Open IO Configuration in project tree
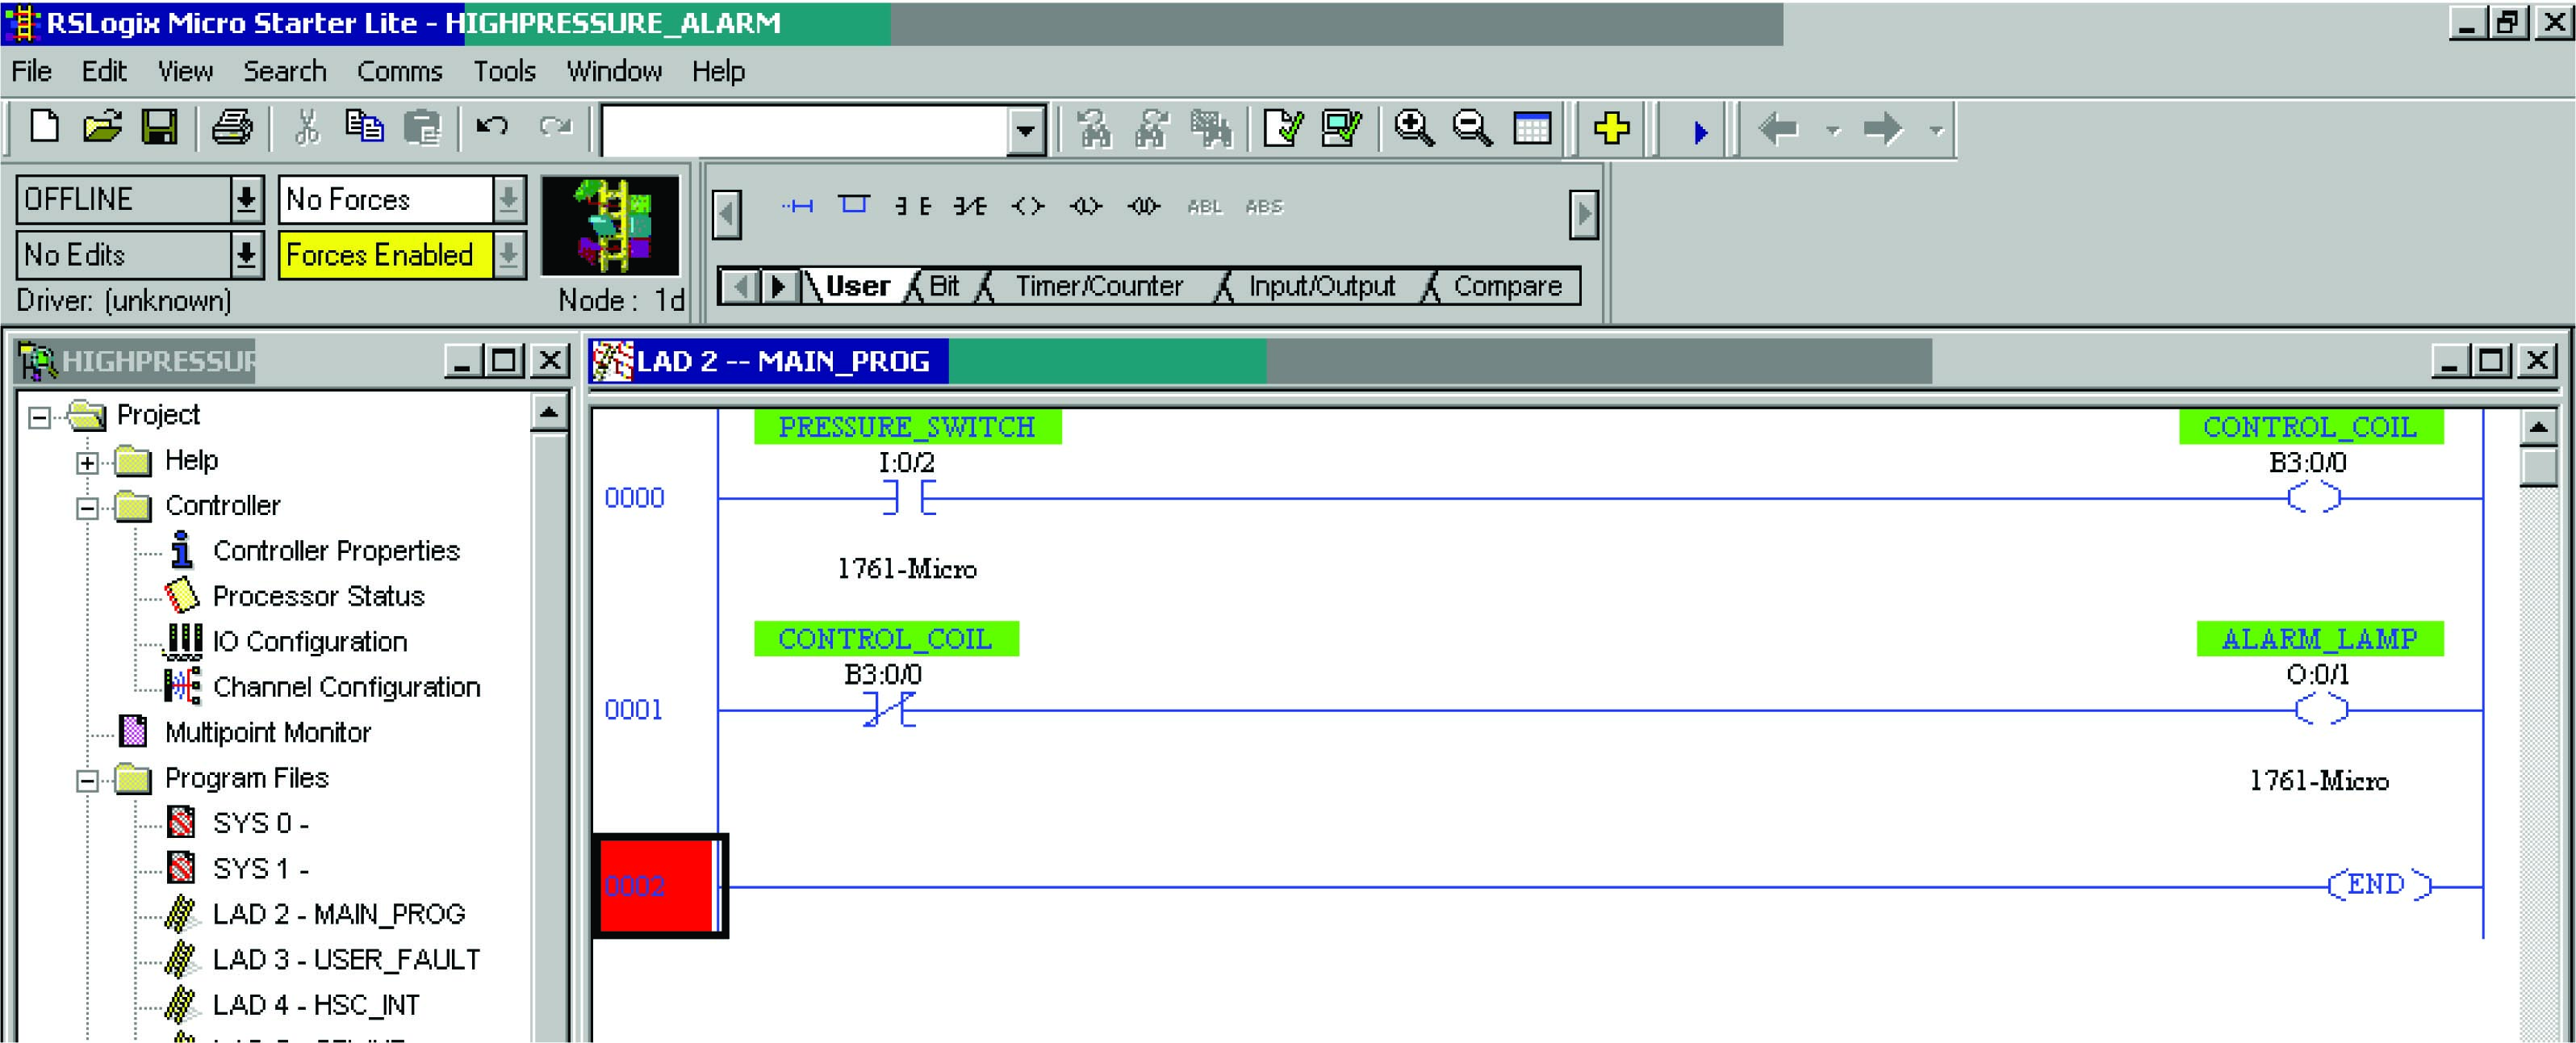This screenshot has width=2576, height=1043. point(309,642)
